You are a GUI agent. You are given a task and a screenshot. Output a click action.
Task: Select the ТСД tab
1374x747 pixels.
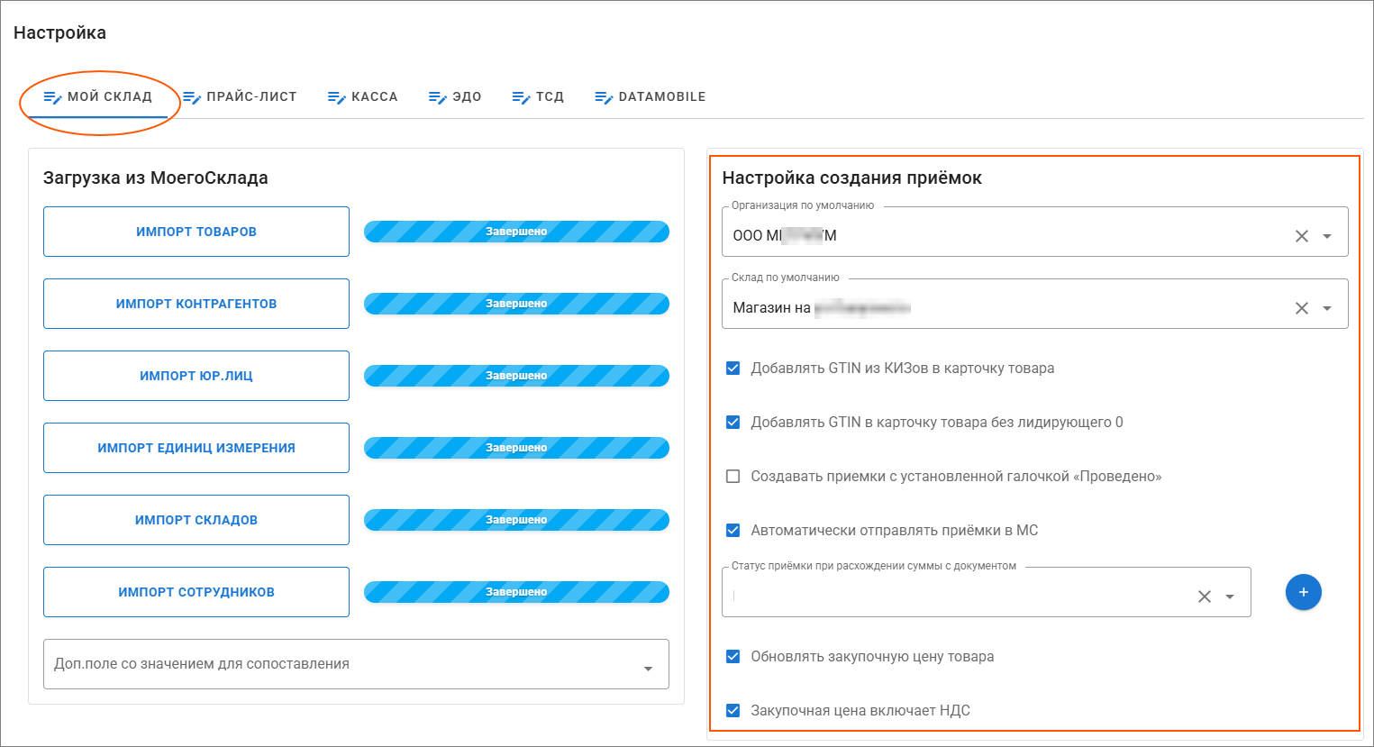click(x=538, y=97)
